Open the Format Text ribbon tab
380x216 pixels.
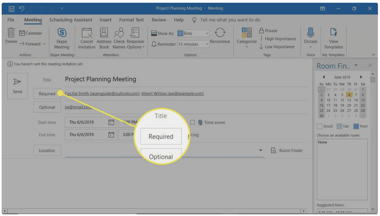(131, 20)
